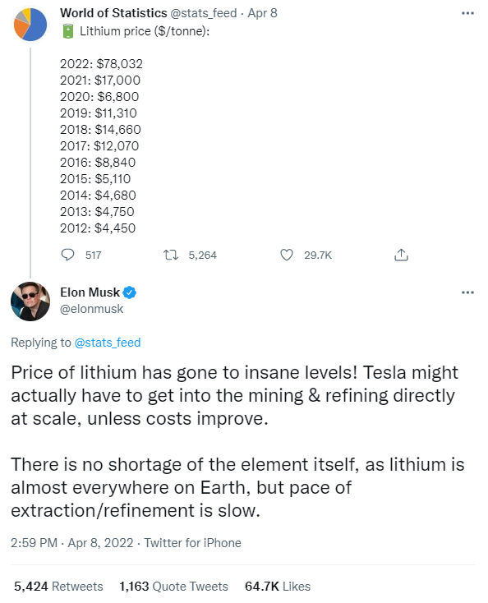Click the World of Statistics display name
The image size is (488, 603).
[113, 13]
